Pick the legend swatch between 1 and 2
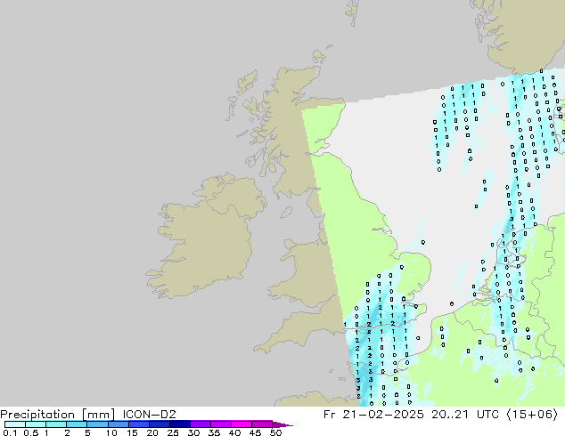 (x=56, y=424)
